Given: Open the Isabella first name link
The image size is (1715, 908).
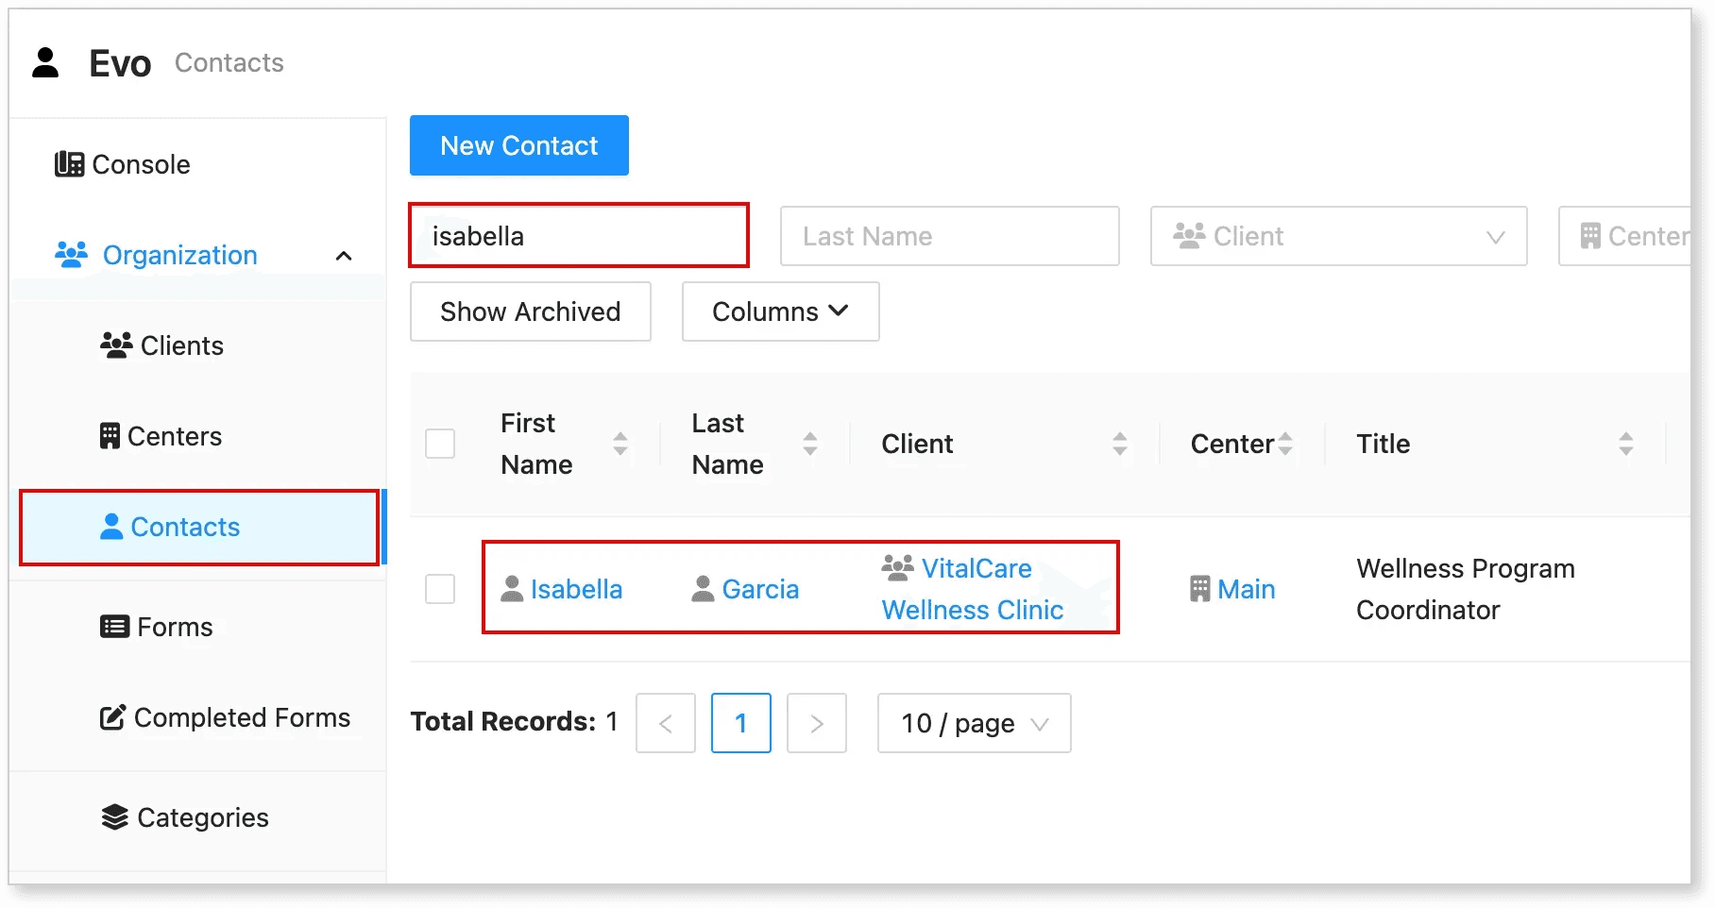Looking at the screenshot, I should [576, 589].
